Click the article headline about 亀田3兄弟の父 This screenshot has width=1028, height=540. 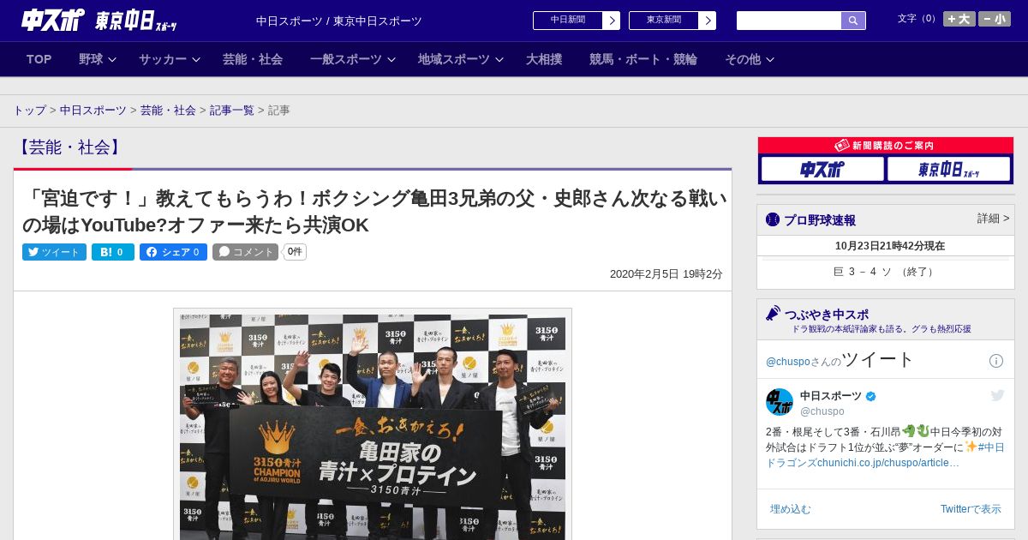(x=374, y=212)
